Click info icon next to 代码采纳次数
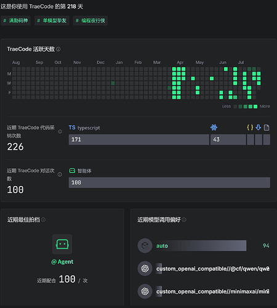The image size is (277, 308). tap(60, 132)
